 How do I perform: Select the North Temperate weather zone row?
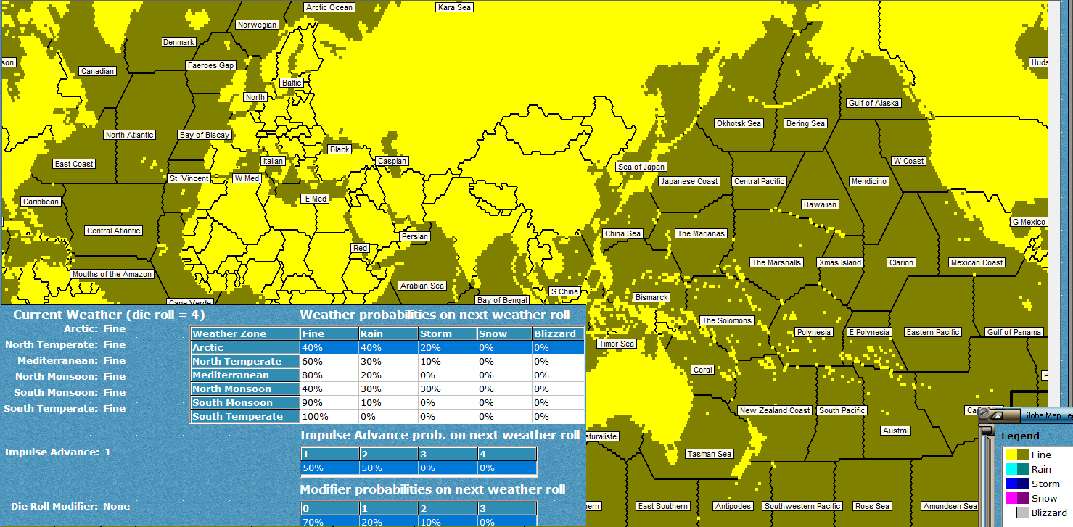click(x=387, y=361)
